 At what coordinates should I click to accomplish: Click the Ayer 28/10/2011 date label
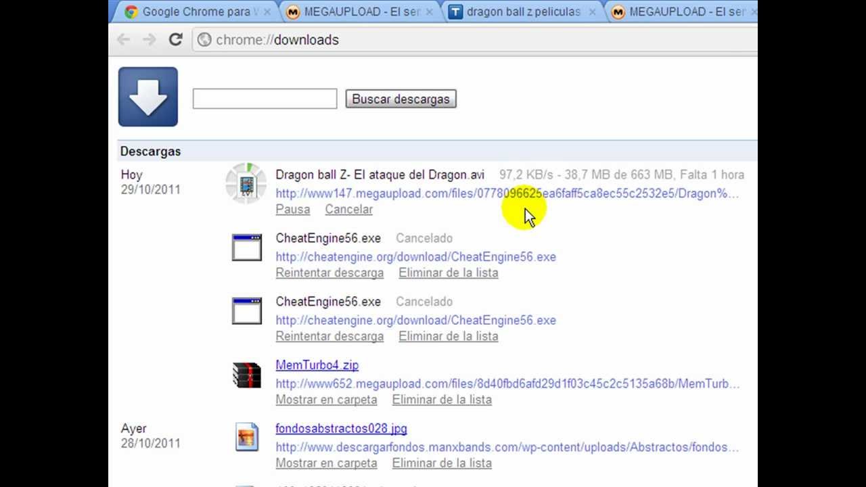pos(150,436)
